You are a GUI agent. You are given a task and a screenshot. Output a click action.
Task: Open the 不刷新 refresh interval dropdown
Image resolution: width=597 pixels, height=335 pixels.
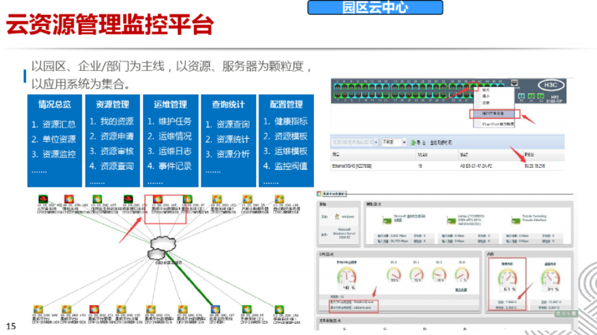coord(394,142)
